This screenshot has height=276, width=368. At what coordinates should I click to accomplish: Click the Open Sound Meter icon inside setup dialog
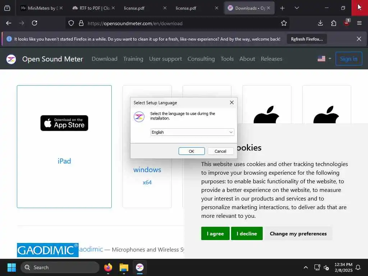click(139, 117)
